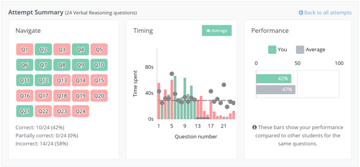Review question Q16
The height and width of the screenshot is (167, 360).
(x=25, y=96)
